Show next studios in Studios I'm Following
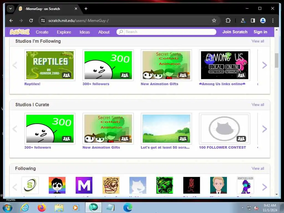The image size is (284, 213). click(265, 65)
